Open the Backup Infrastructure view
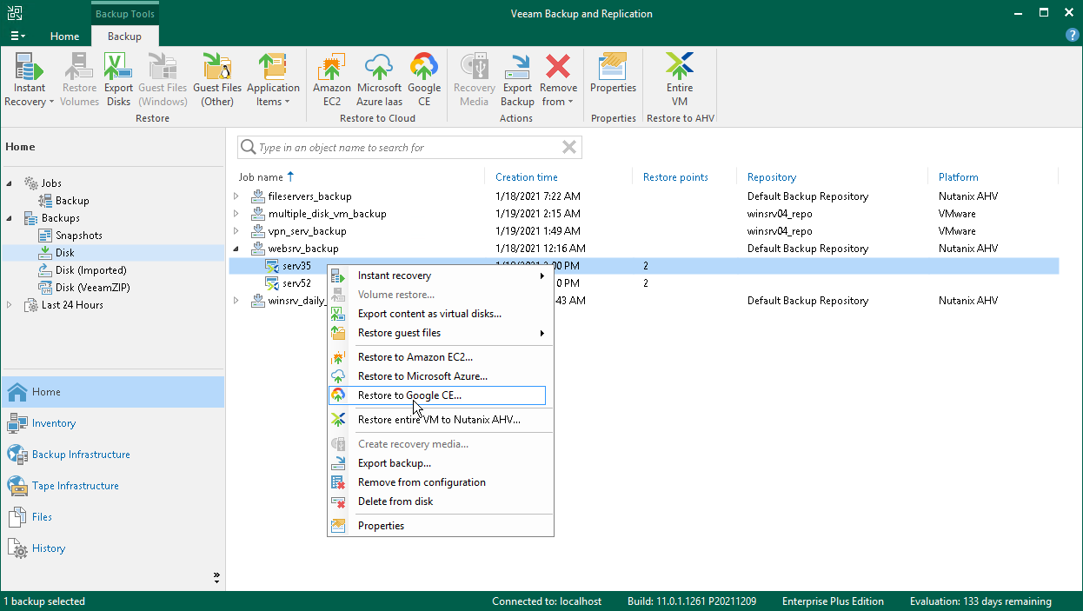Screen dimensions: 1083x611 click(x=113, y=455)
